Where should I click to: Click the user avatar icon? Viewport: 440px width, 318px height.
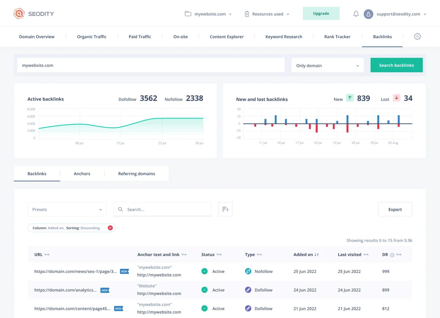(x=368, y=14)
